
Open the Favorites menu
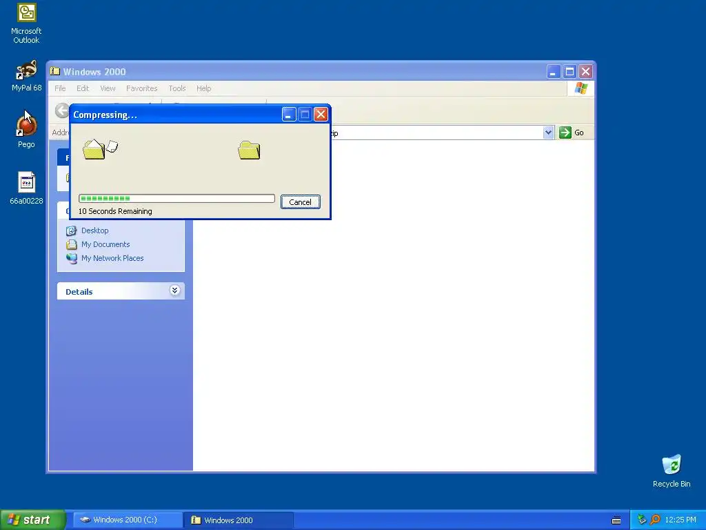[142, 88]
